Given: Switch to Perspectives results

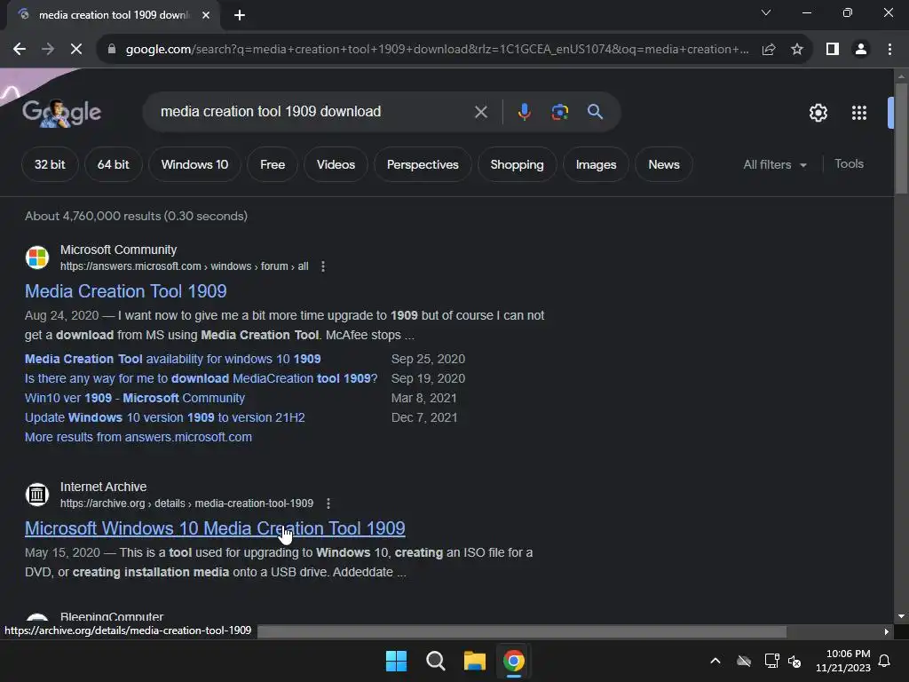Looking at the screenshot, I should [423, 164].
